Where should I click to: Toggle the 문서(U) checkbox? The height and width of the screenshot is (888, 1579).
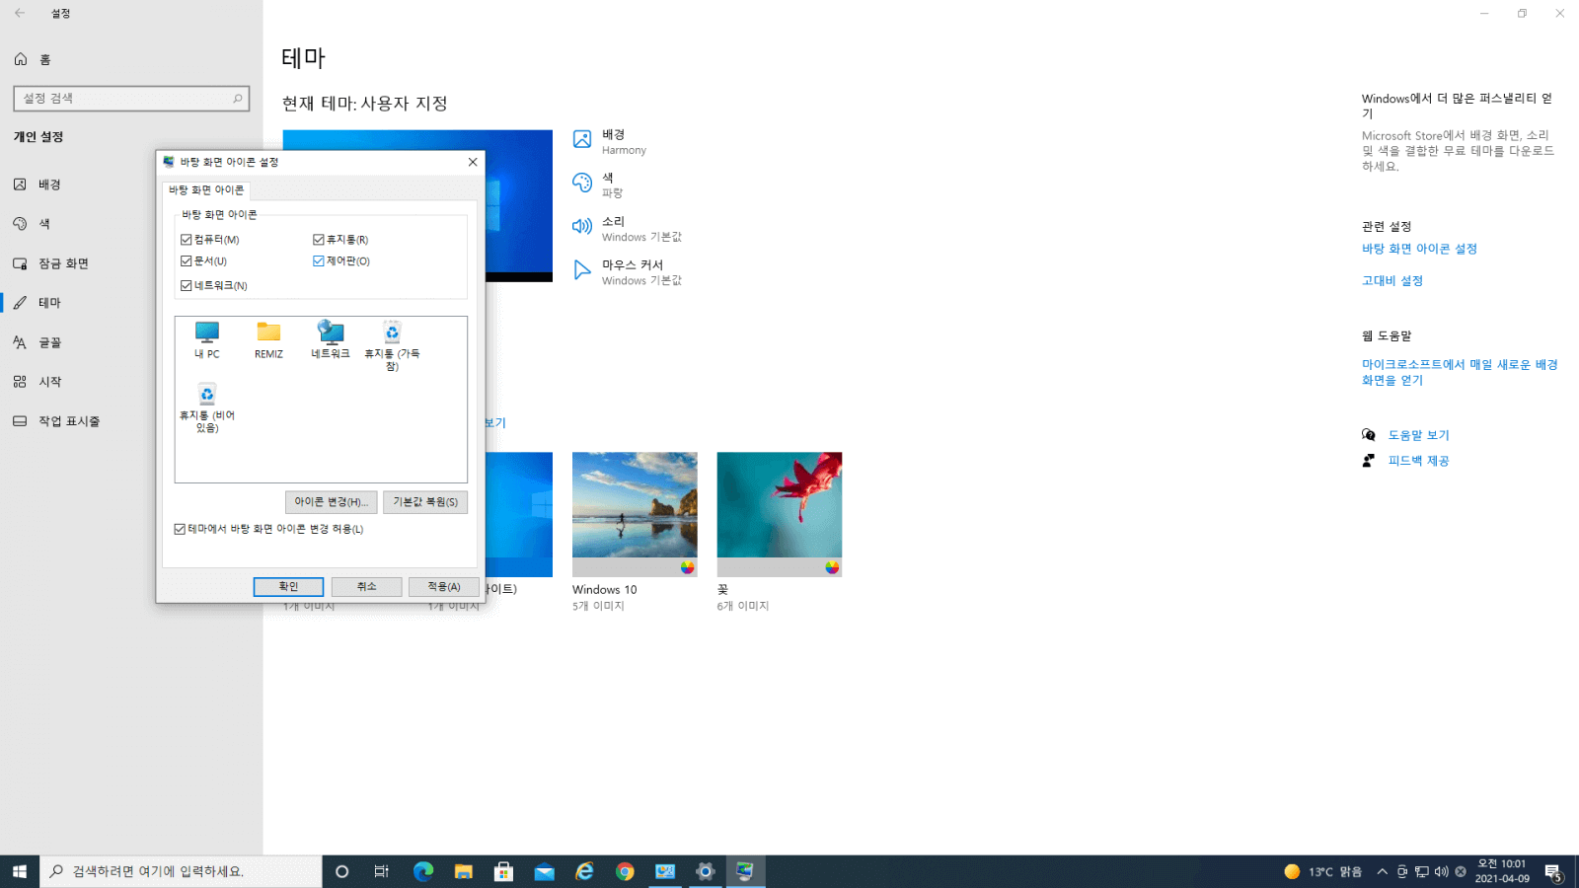coord(187,261)
